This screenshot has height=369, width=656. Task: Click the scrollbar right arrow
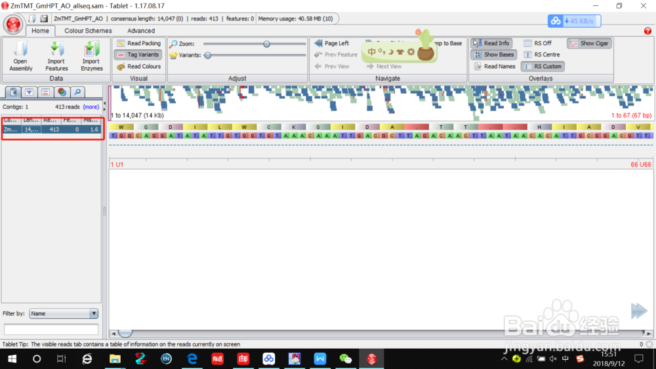(x=649, y=334)
